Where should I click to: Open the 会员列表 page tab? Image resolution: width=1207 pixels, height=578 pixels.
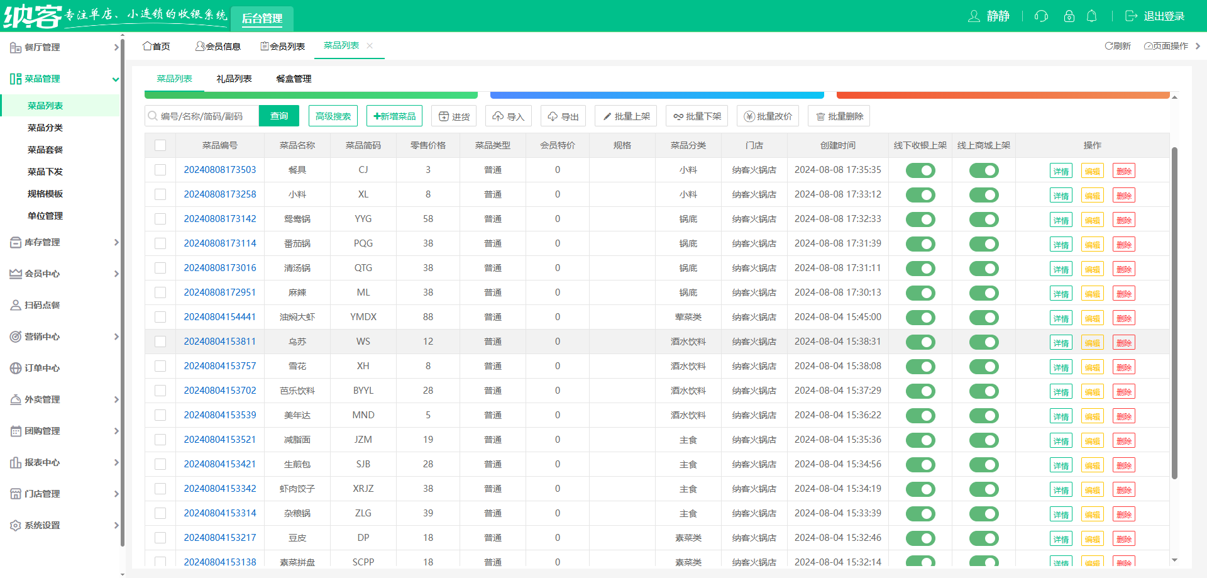click(x=283, y=47)
